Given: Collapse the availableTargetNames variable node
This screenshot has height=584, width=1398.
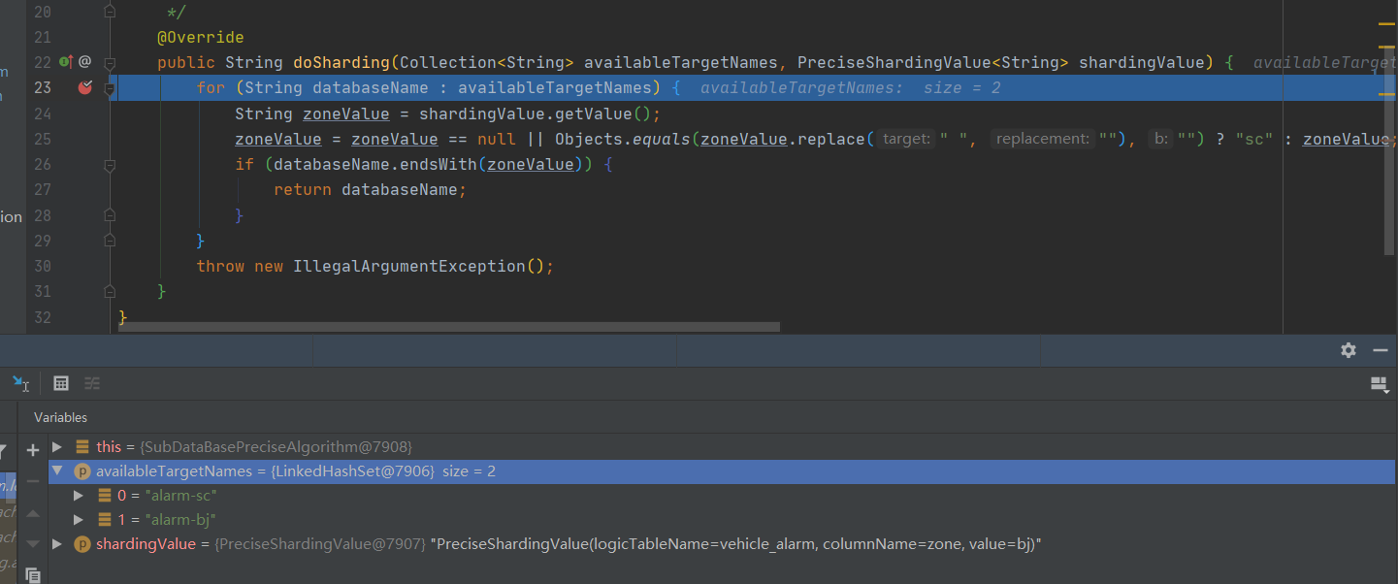Looking at the screenshot, I should (58, 471).
